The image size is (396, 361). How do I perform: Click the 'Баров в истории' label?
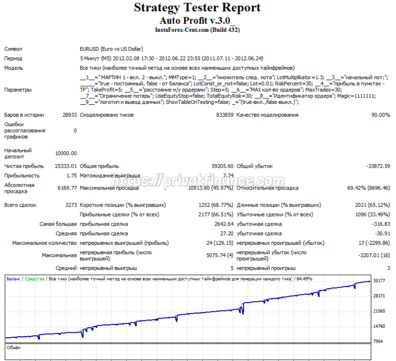click(24, 115)
